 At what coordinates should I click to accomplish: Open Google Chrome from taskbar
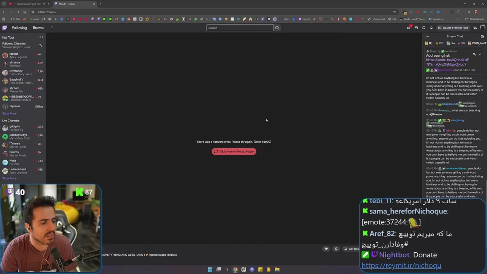pyautogui.click(x=235, y=269)
